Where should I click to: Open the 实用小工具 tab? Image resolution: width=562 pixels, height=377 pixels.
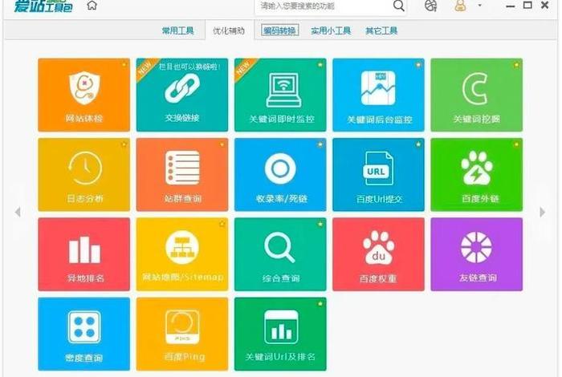(x=331, y=30)
